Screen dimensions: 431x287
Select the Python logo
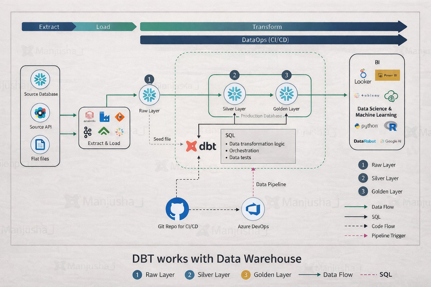[x=366, y=126]
